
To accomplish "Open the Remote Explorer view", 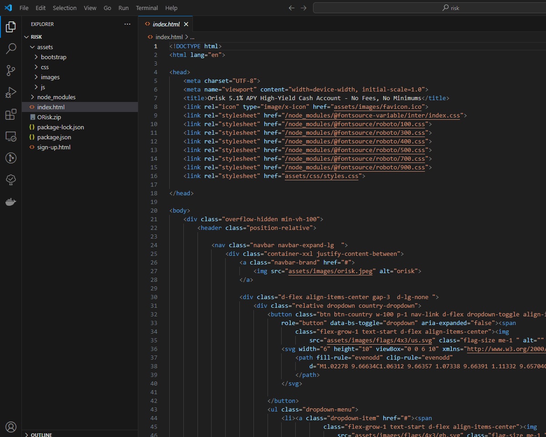I will point(11,136).
